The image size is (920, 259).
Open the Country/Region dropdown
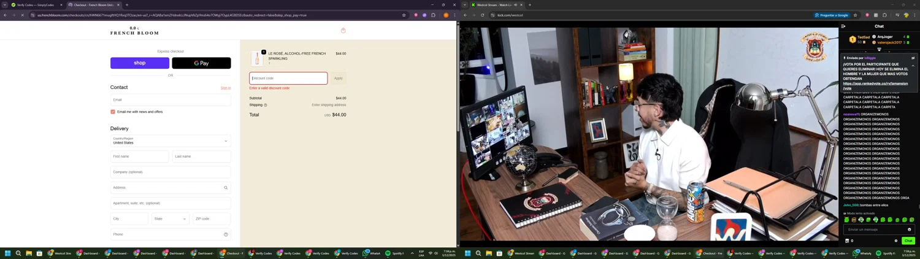coord(171,141)
